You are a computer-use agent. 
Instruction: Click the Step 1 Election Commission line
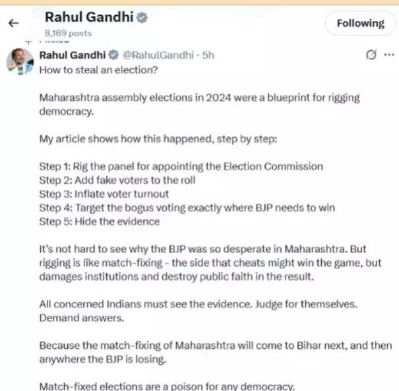[181, 165]
